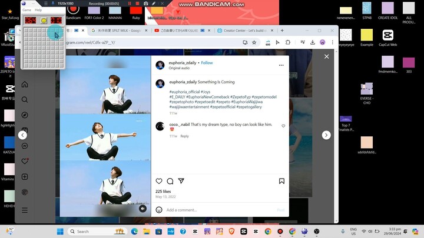Open euphoria_zdaily profile from post header
Screen dimensions: 424x238
point(183,63)
